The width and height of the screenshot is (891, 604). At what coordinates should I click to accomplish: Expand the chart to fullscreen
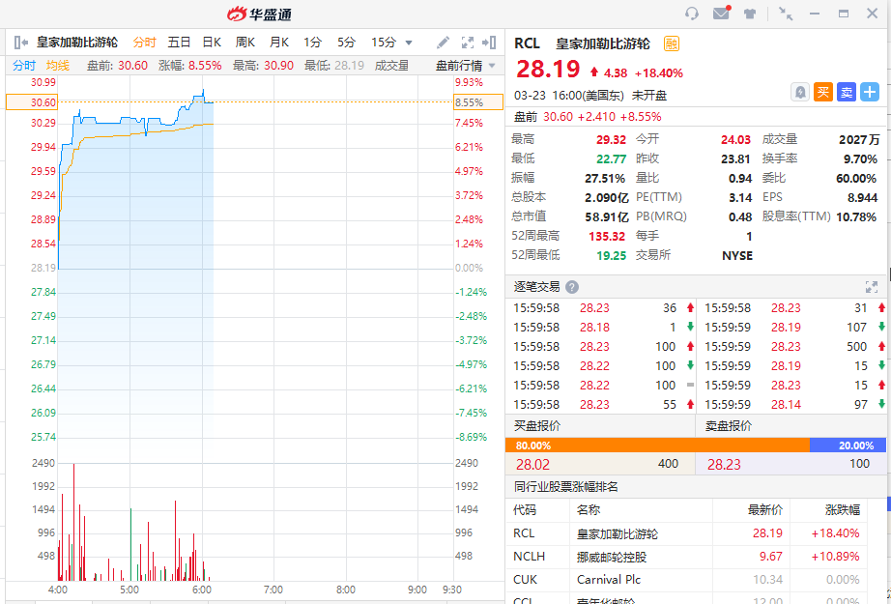tap(468, 43)
